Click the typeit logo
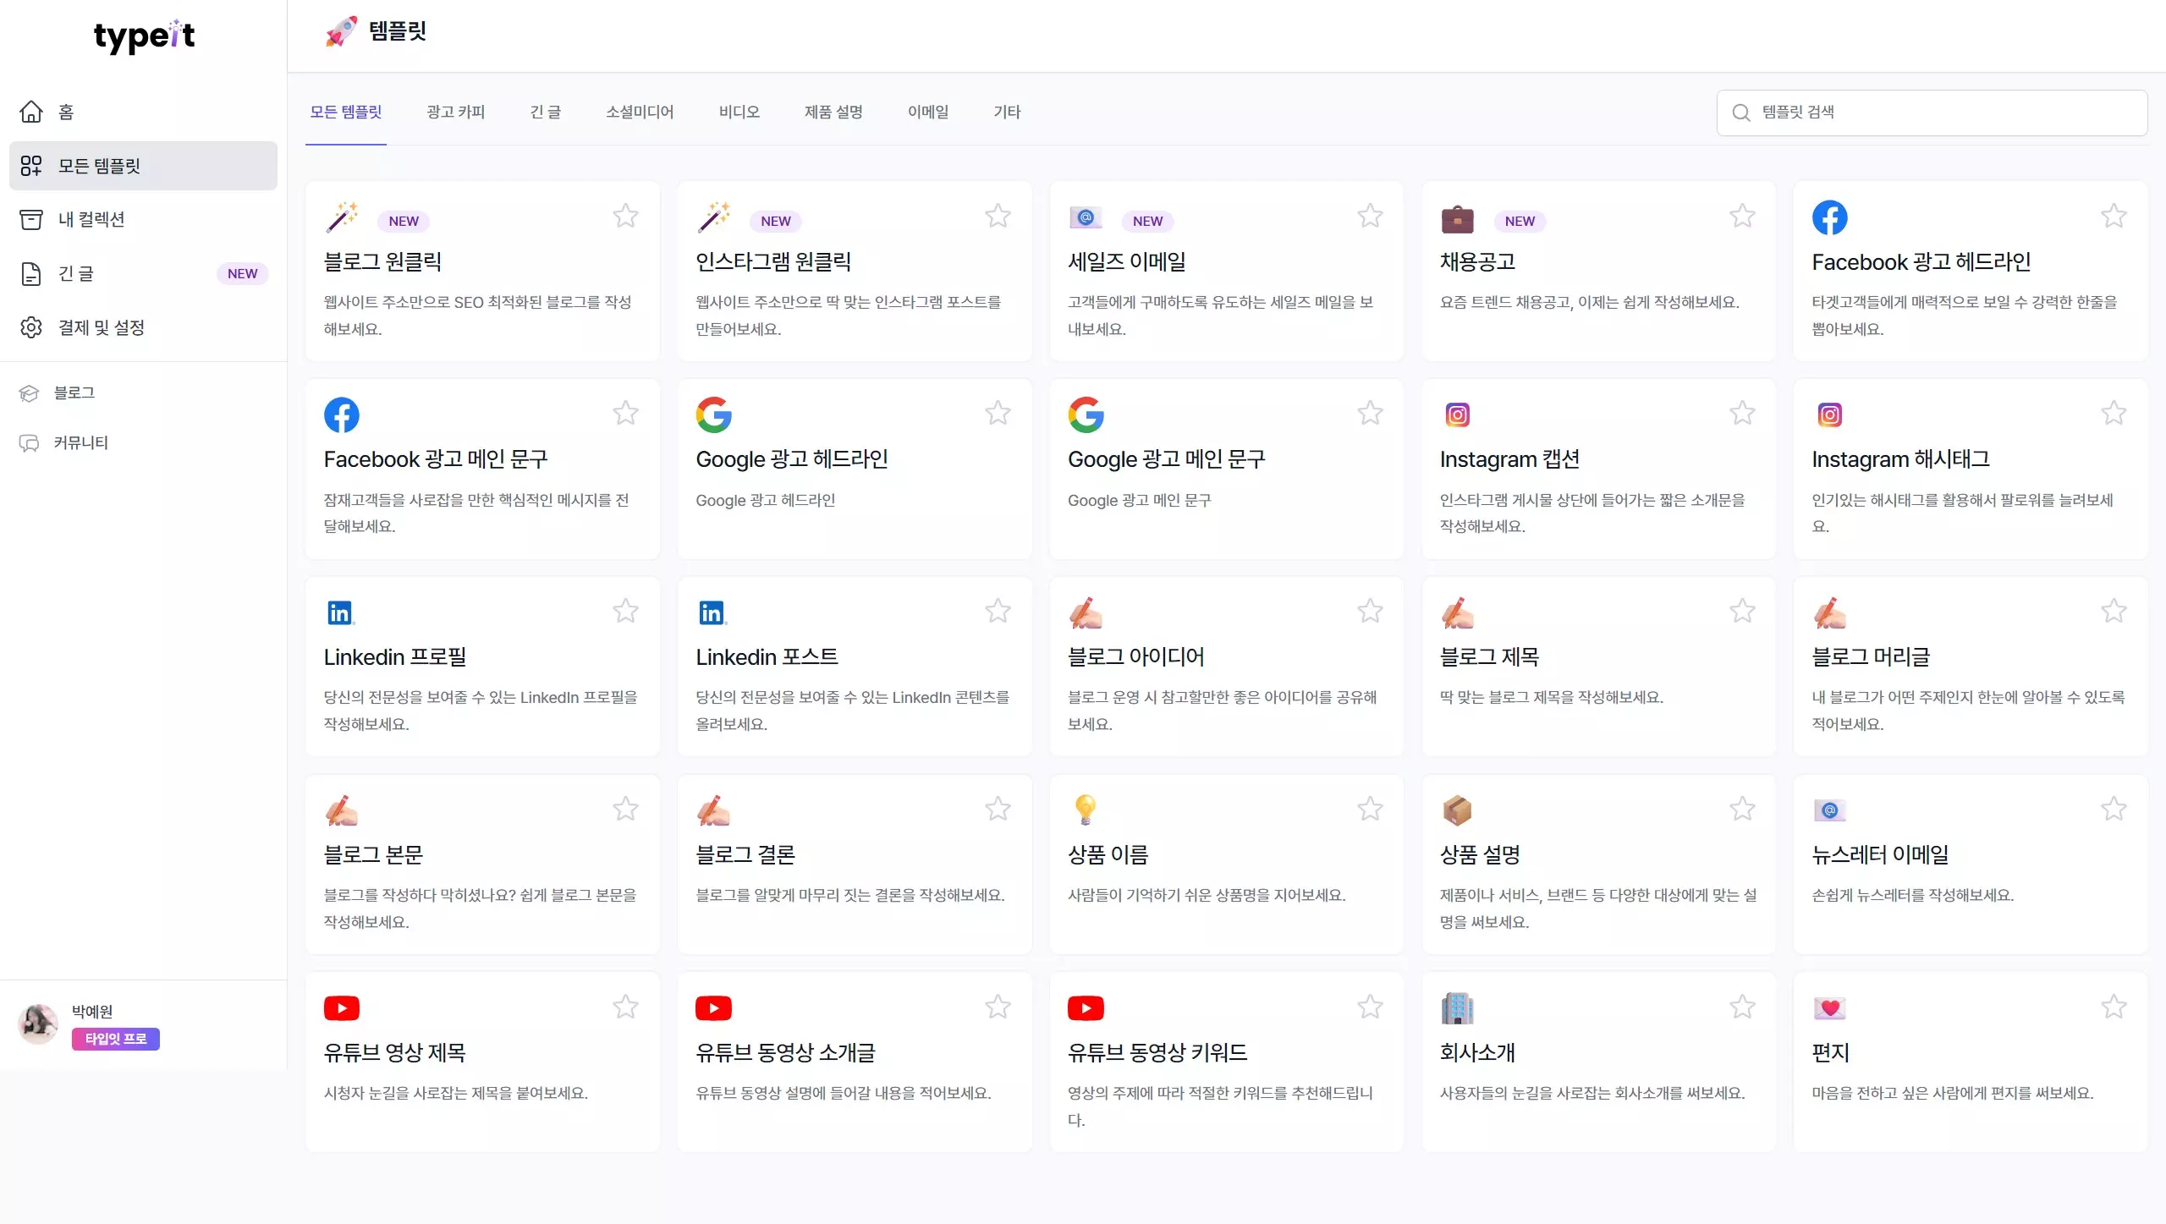2166x1224 pixels. point(144,36)
